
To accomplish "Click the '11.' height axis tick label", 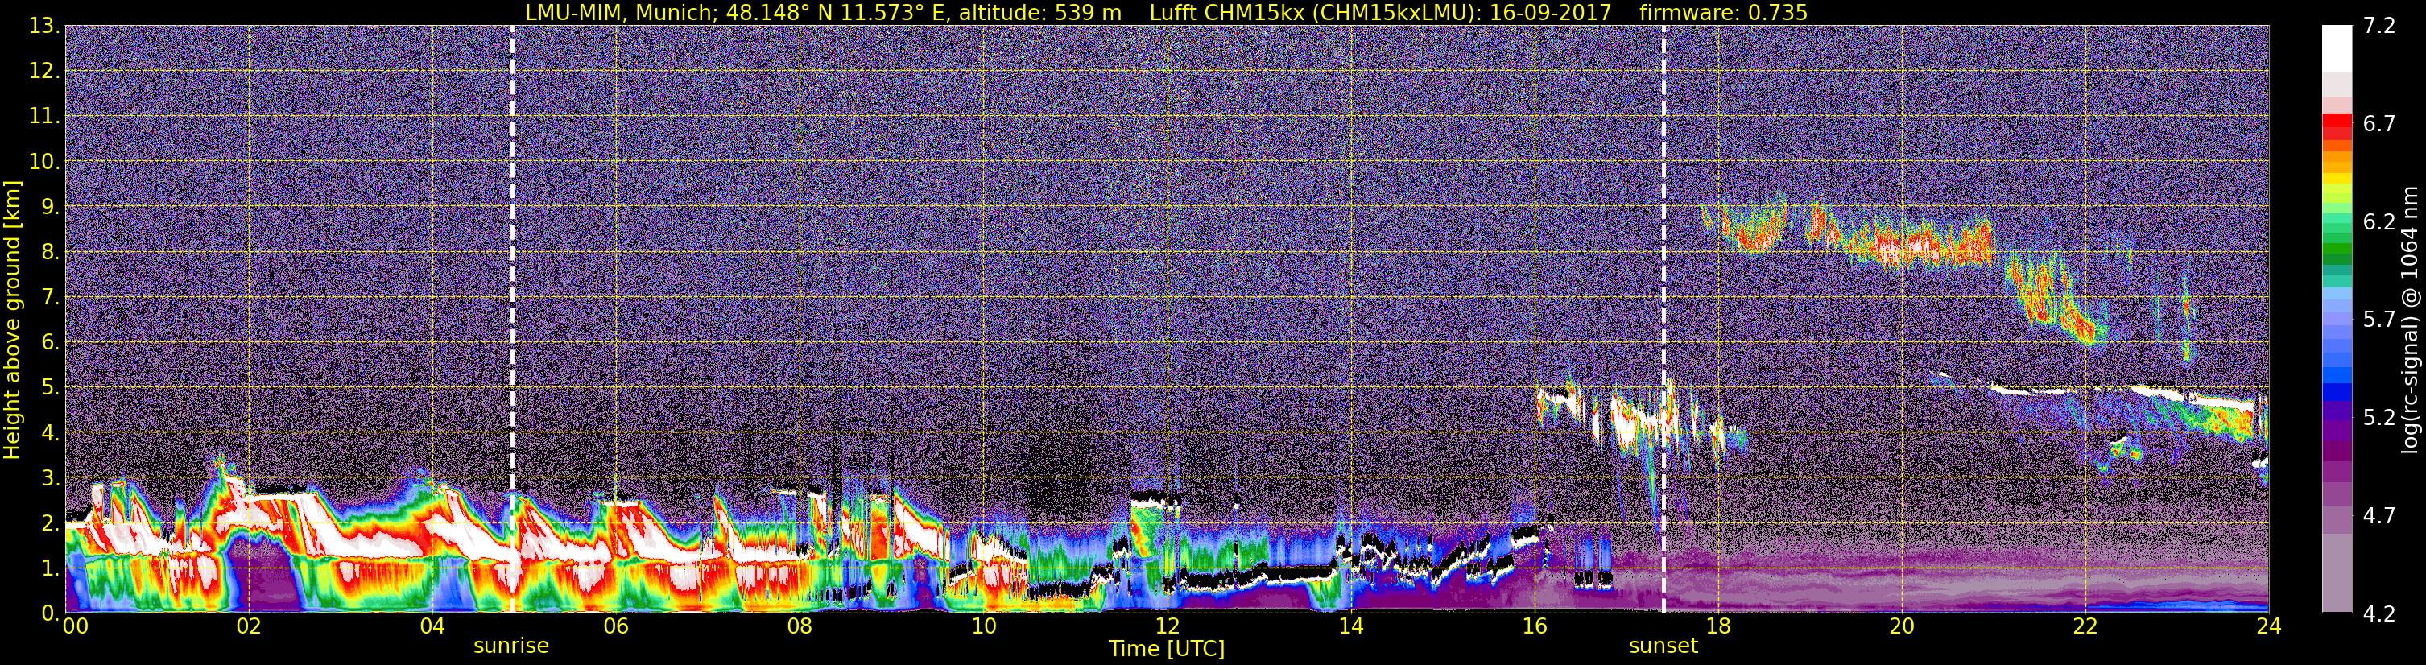I will click(x=44, y=116).
